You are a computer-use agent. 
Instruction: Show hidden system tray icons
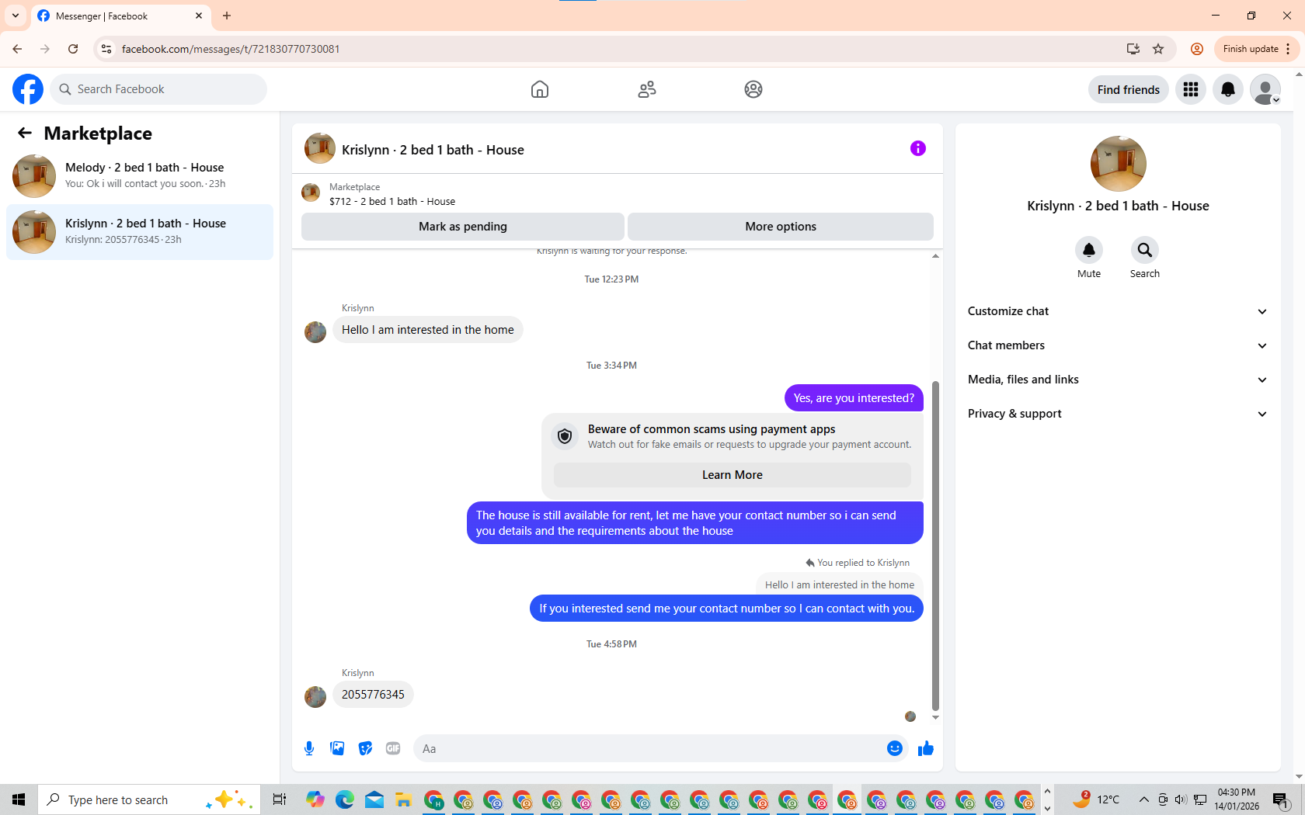coord(1143,799)
